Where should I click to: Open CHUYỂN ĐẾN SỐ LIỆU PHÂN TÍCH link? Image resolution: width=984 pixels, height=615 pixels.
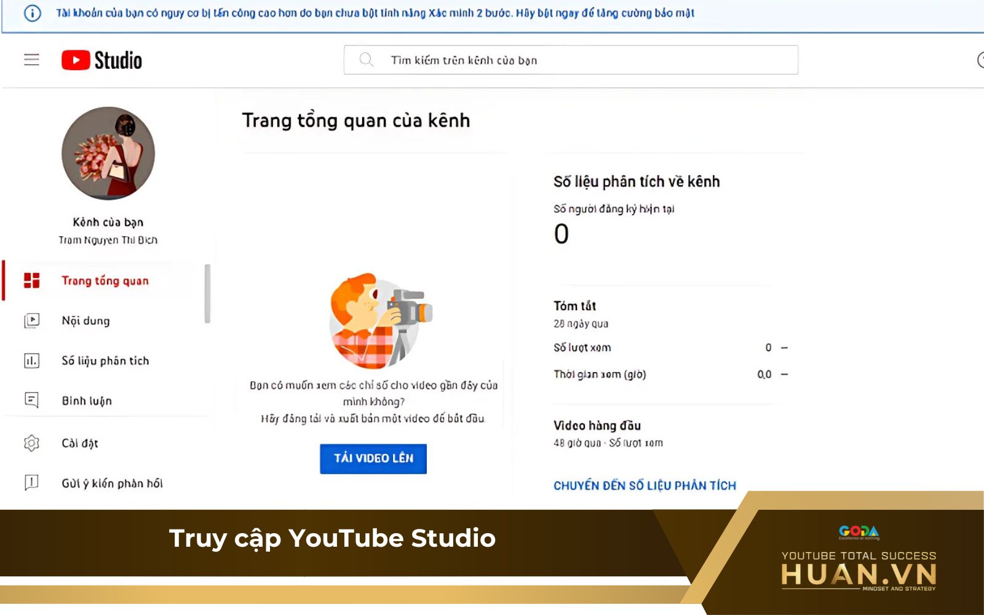645,485
